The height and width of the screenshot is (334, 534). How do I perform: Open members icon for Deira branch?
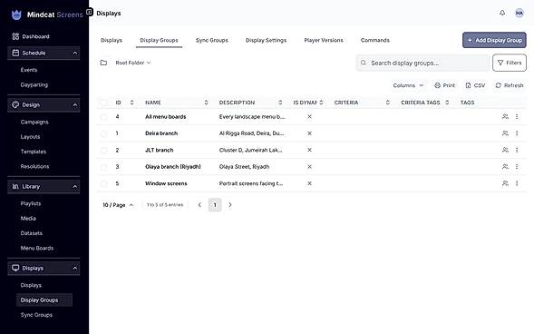coord(505,133)
